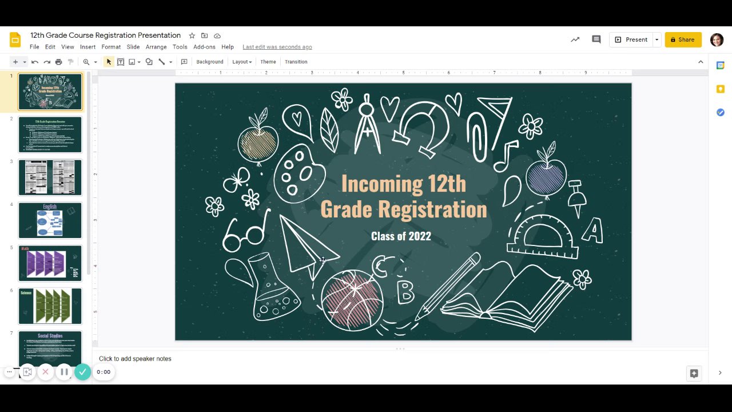Viewport: 732px width, 412px height.
Task: Open the Slide menu
Action: (133, 47)
